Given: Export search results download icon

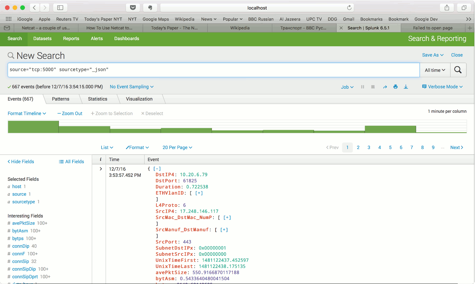Looking at the screenshot, I should [406, 87].
